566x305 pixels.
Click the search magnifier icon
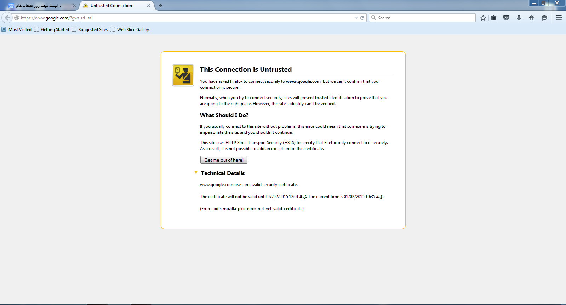(373, 18)
